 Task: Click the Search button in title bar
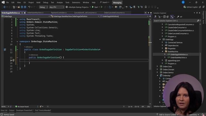pos(105,2)
